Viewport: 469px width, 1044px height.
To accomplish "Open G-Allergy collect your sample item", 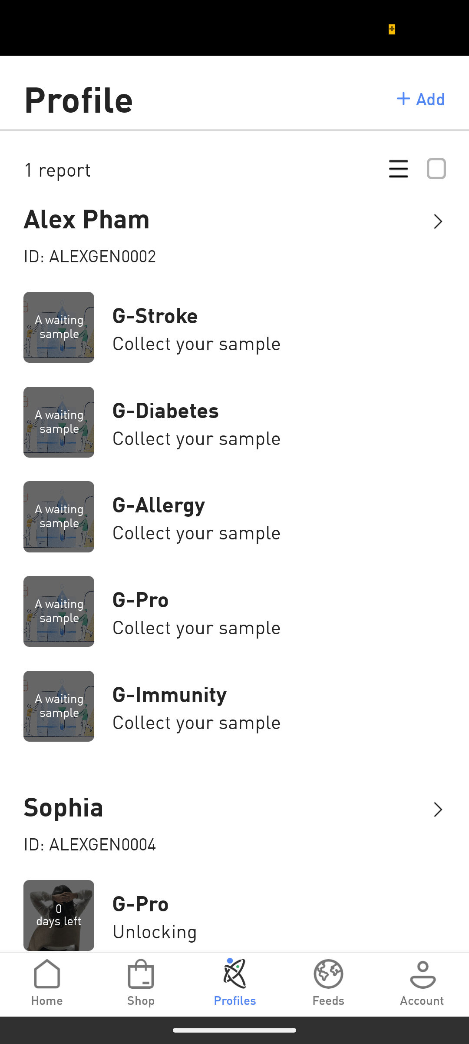I will [196, 518].
